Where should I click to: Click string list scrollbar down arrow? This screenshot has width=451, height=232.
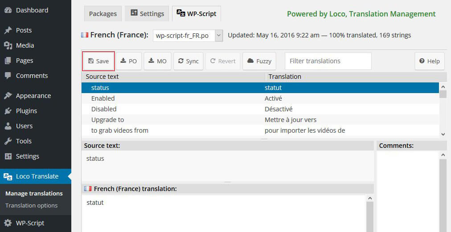[443, 134]
